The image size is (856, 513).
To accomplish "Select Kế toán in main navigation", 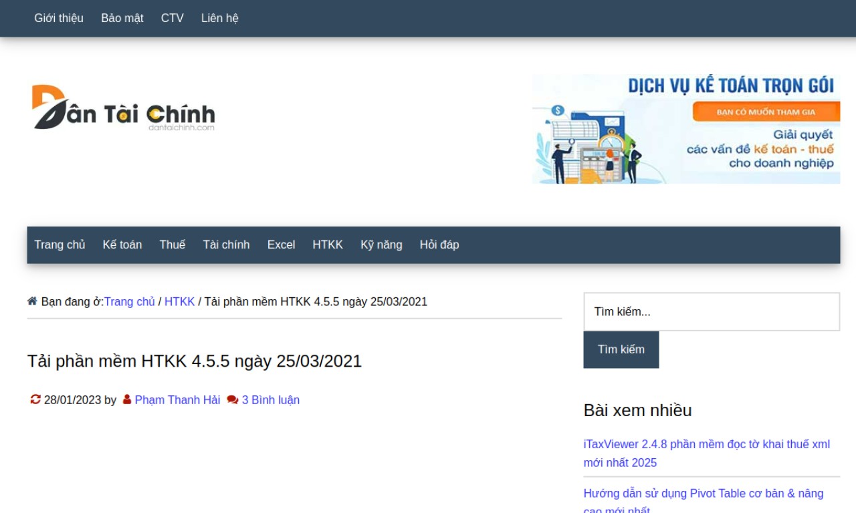I will (122, 244).
